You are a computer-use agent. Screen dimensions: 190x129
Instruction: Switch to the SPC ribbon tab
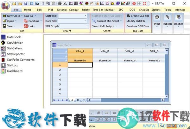121,10
